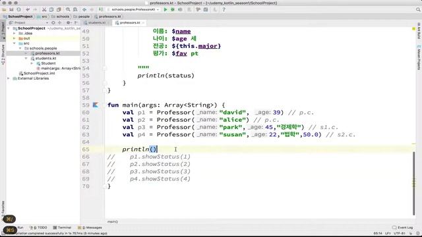Click the editor vertical scrollbar

pyautogui.click(x=414, y=183)
